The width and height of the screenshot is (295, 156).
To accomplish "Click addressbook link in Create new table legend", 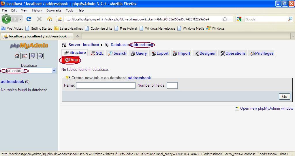I will pos(139,78).
